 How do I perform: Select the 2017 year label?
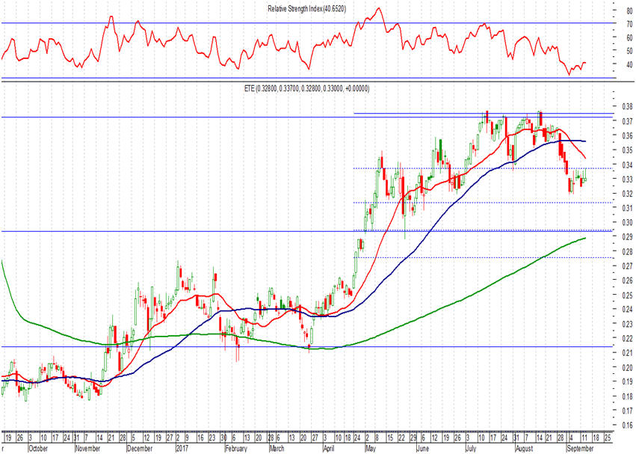pyautogui.click(x=182, y=448)
